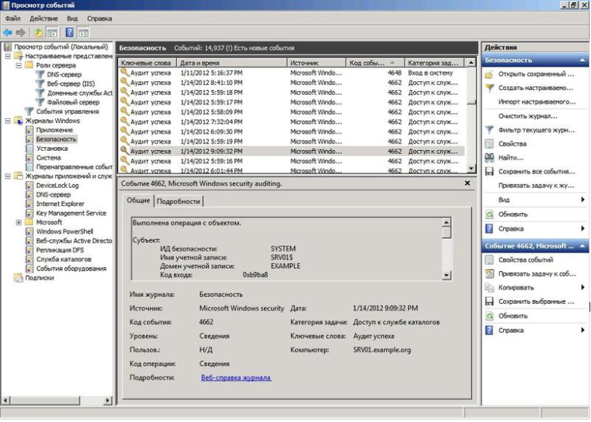
Task: Collapse the Журналы Windows tree node
Action: click(x=8, y=120)
